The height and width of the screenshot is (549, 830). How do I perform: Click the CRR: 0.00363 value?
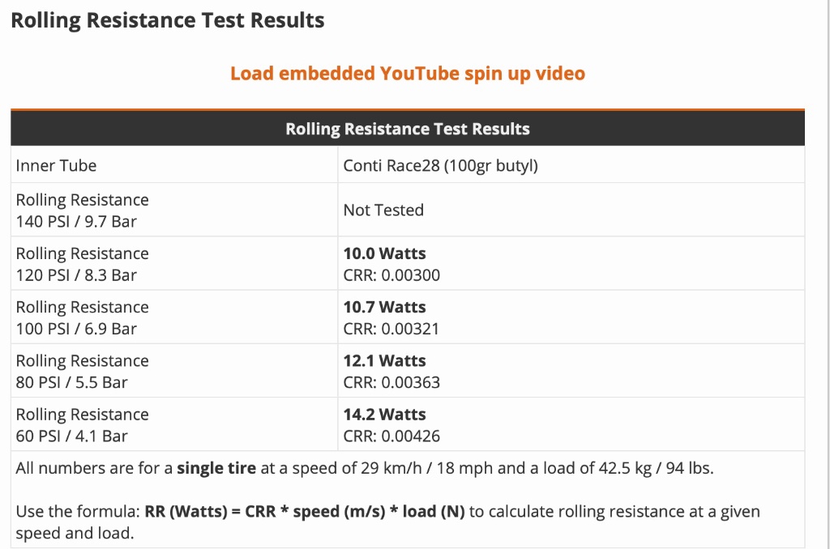point(391,382)
